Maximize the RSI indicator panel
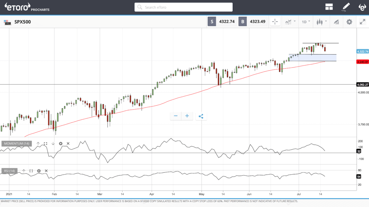Image resolution: width=369 pixels, height=207 pixels. [31, 171]
